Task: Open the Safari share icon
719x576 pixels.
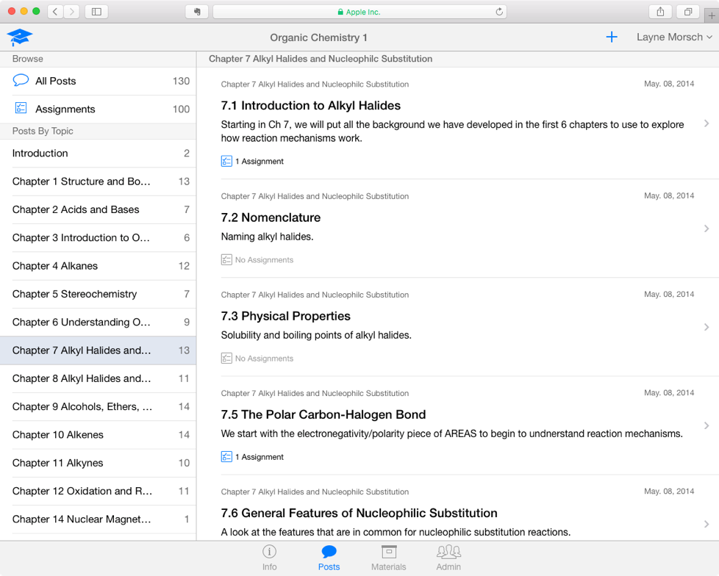Action: click(660, 12)
